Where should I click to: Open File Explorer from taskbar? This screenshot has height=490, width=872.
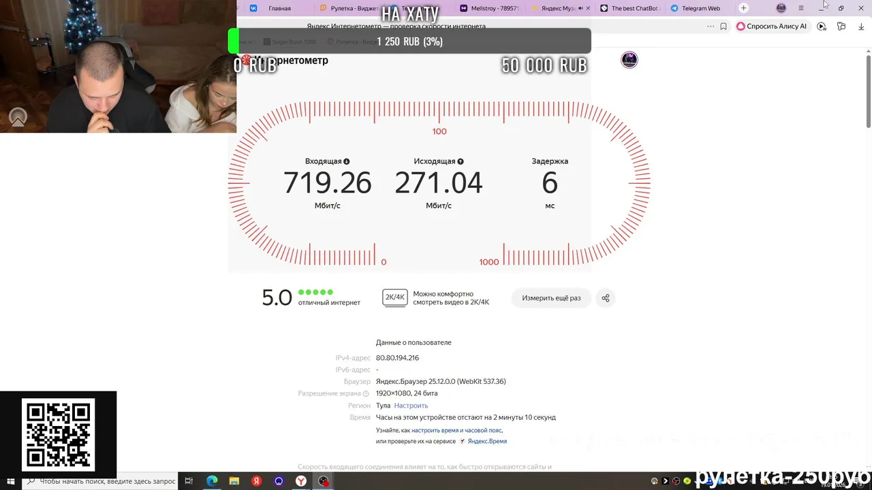(x=234, y=481)
